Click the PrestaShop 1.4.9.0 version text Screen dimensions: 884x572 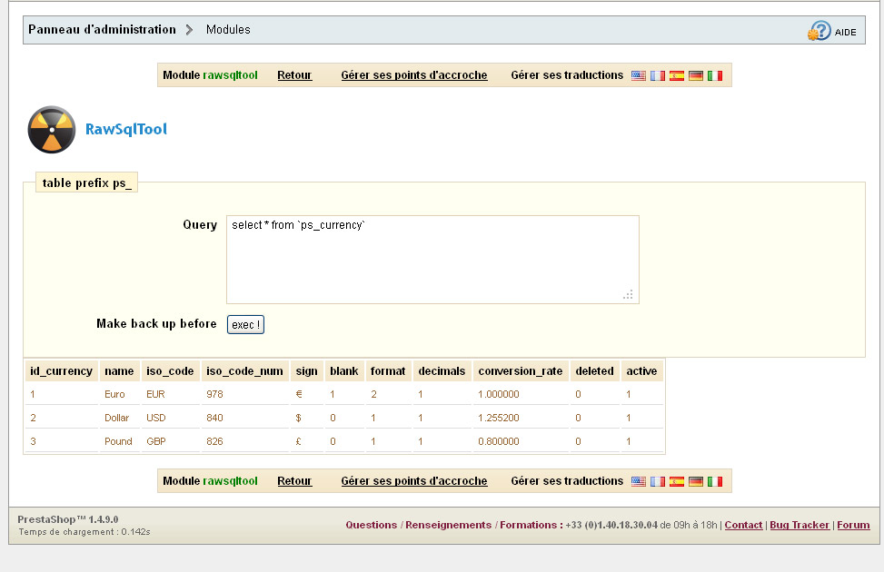point(67,519)
